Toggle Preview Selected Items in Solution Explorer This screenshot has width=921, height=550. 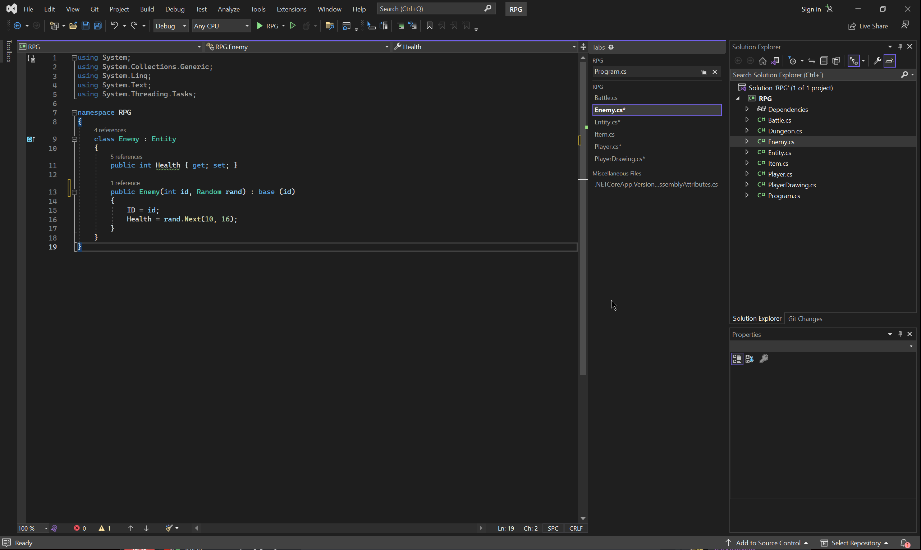890,61
